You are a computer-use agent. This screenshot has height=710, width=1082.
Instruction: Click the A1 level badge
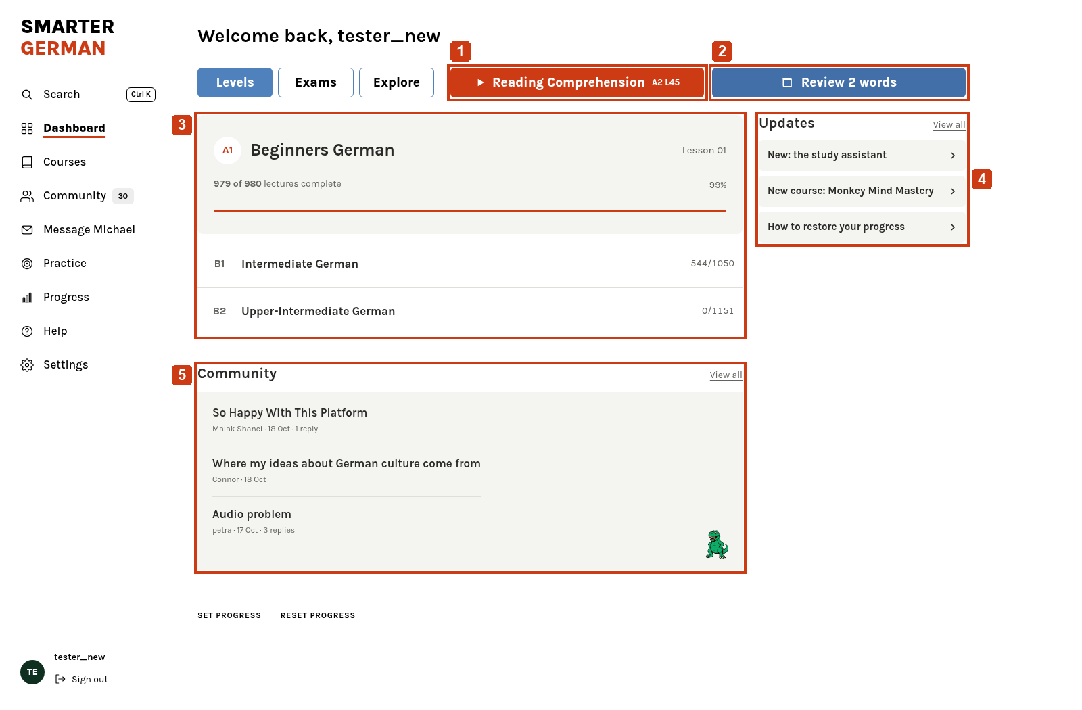coord(228,150)
